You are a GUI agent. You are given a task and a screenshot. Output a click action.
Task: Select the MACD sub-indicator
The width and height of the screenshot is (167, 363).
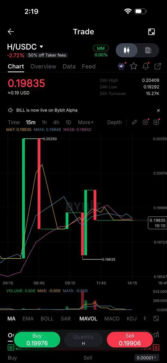[112, 319]
